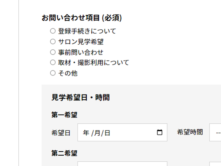The width and height of the screenshot is (221, 166).
Task: Click the 日 day segment in first-choice date
Action: click(107, 133)
